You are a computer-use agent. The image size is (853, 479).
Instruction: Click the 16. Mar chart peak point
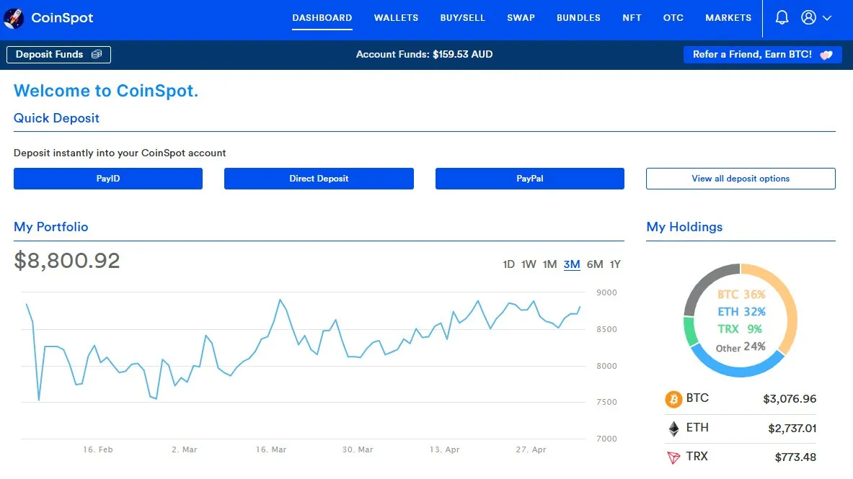(280, 300)
